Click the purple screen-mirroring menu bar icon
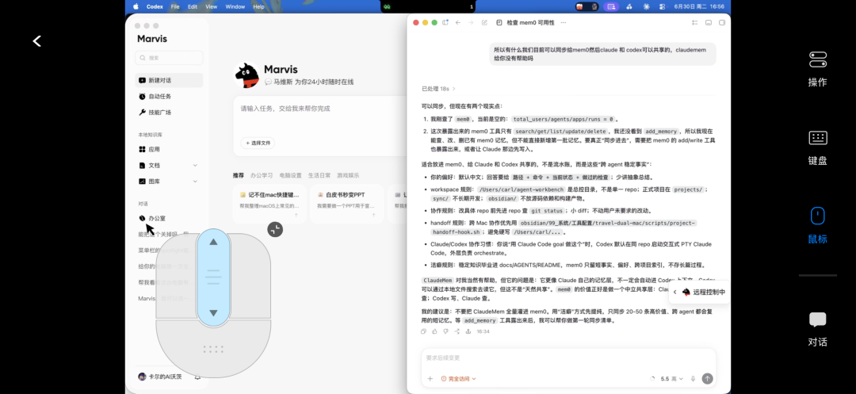 point(611,6)
